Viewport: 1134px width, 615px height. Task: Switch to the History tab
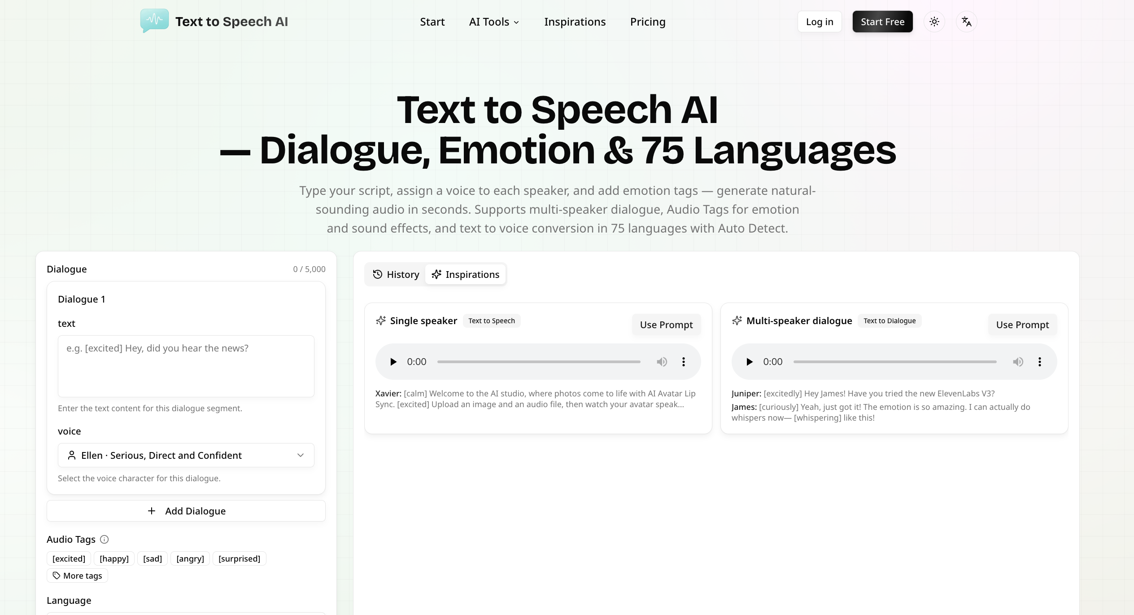click(x=396, y=274)
